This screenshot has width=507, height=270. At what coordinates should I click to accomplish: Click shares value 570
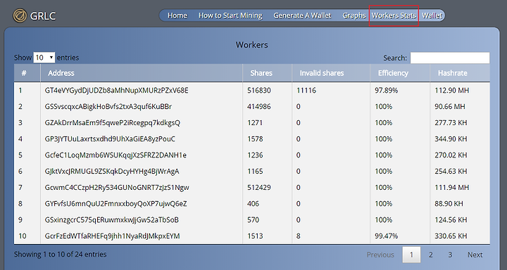254,219
